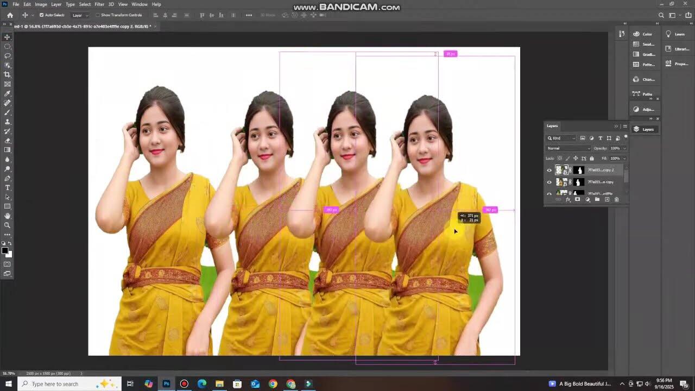Activate the Zoom tool in toolbar
695x391 pixels.
(7, 225)
